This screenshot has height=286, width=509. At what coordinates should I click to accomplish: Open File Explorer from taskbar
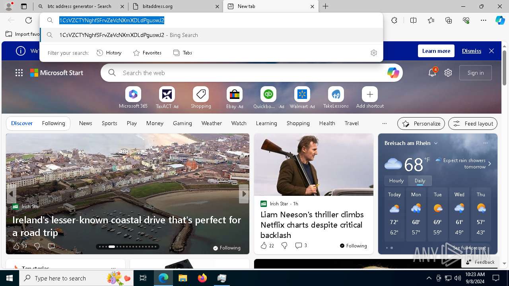pyautogui.click(x=183, y=278)
